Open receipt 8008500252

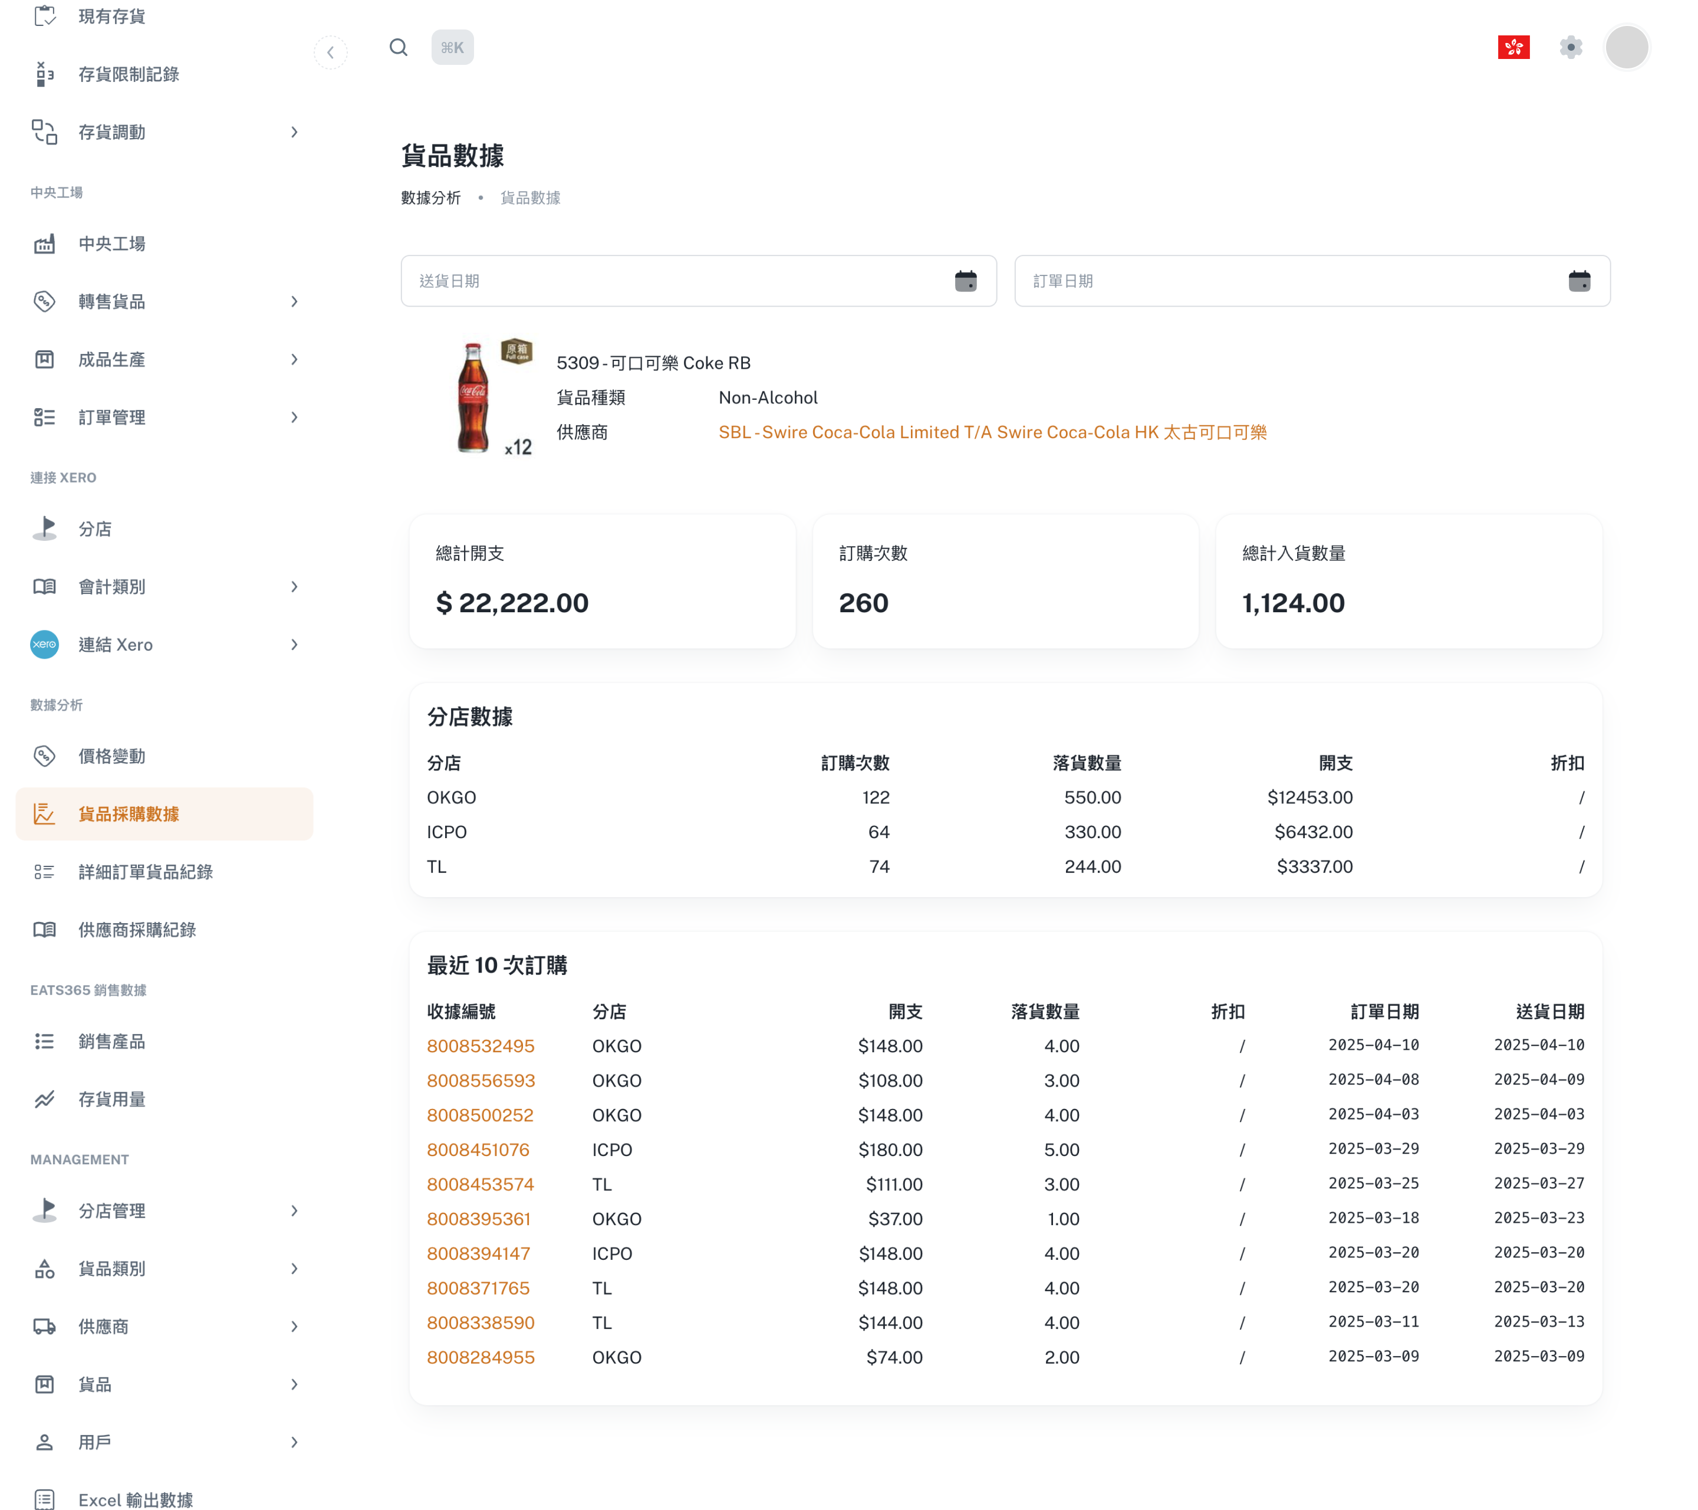(x=480, y=1115)
